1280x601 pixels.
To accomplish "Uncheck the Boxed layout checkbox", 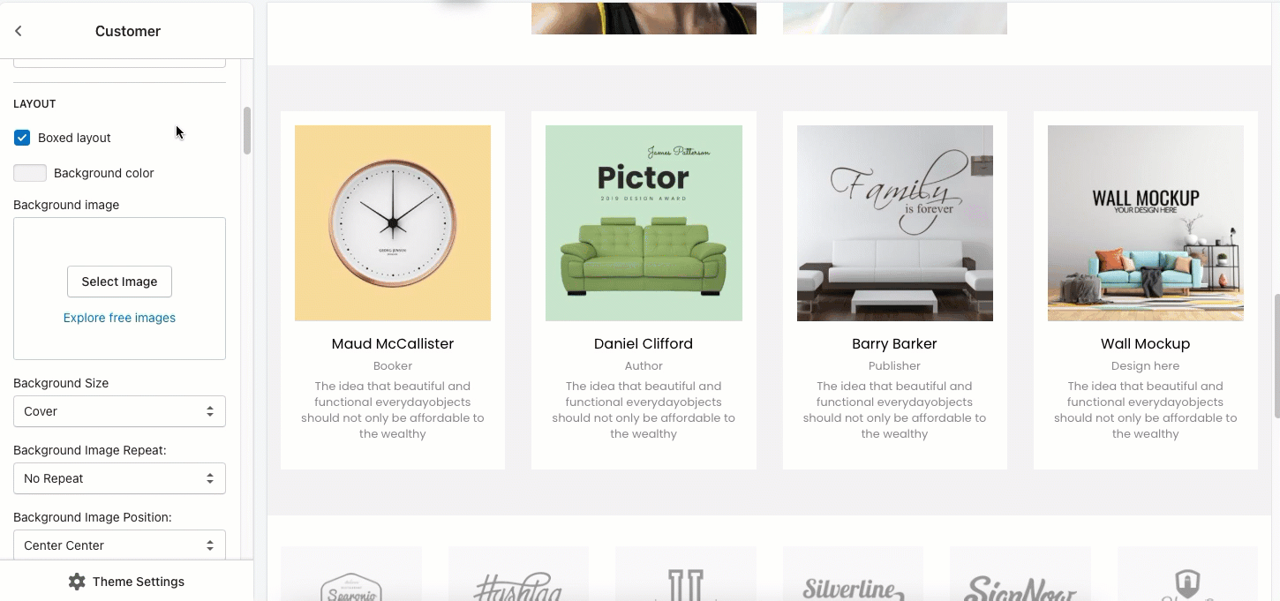I will (22, 138).
